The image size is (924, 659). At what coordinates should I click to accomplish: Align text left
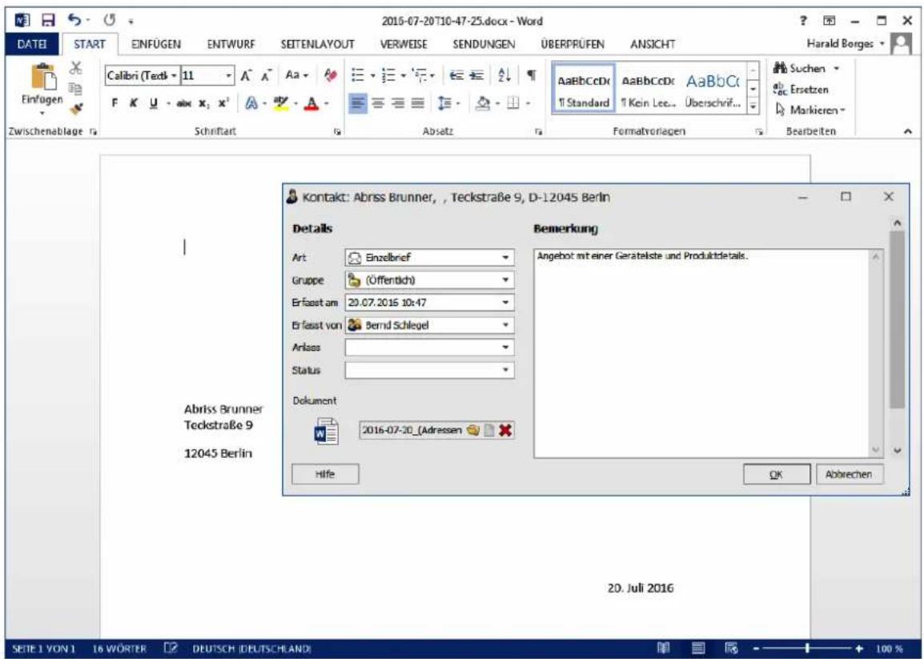(356, 104)
